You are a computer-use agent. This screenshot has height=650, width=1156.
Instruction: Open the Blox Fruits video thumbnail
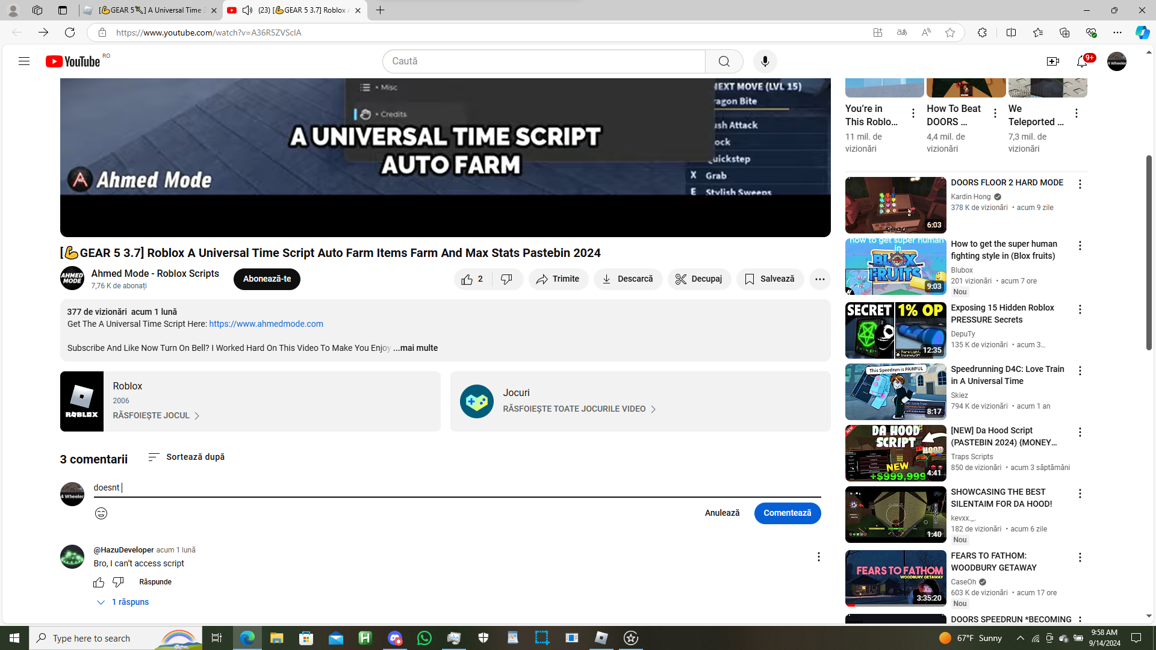point(895,267)
